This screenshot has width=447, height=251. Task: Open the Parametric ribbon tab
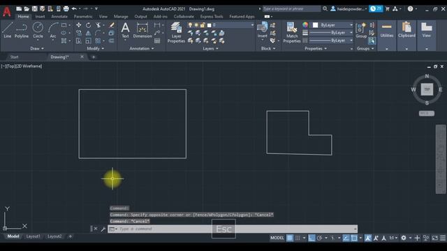tap(83, 17)
